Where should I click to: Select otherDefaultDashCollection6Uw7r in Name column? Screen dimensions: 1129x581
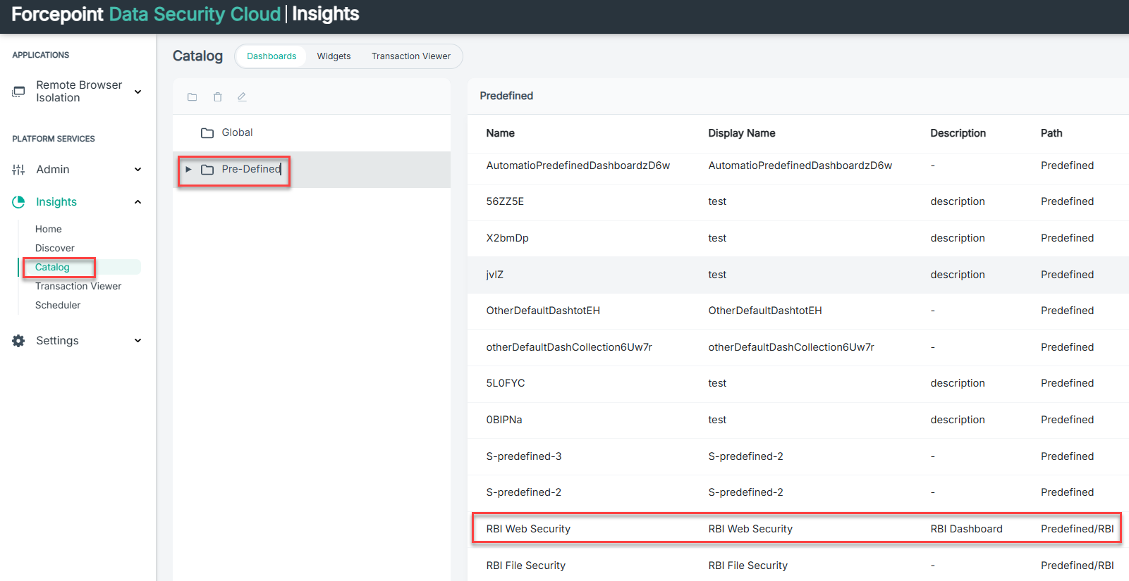point(569,347)
